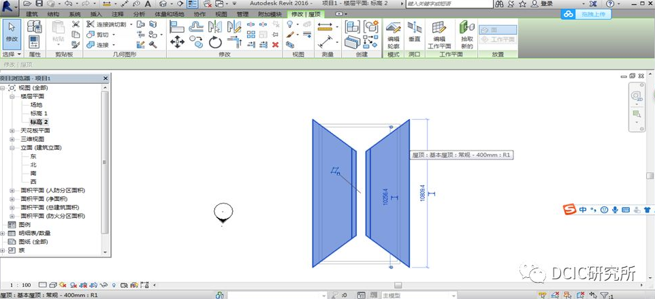Toggle the lock on dimension 10809.4
This screenshot has width=655, height=299.
432,193
